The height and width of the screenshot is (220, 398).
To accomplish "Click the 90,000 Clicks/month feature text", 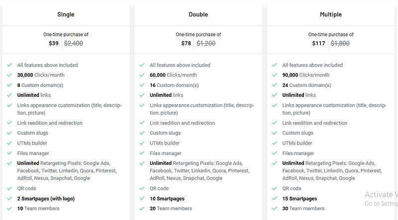I will [x=305, y=75].
